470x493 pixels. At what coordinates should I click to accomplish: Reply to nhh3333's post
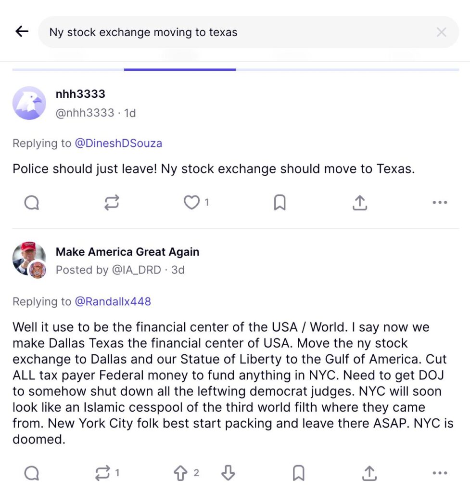(32, 203)
